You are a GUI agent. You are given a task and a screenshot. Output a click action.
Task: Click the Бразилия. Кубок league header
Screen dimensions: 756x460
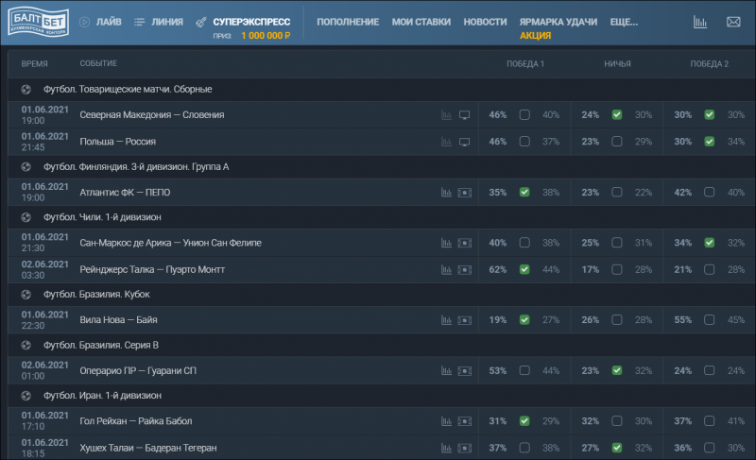(x=96, y=295)
